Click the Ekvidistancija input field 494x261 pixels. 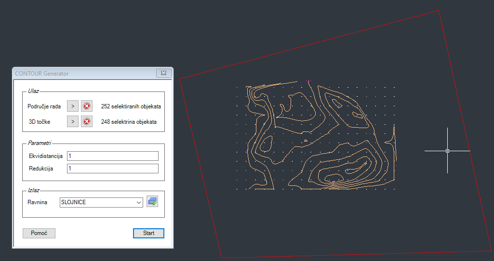pos(113,156)
